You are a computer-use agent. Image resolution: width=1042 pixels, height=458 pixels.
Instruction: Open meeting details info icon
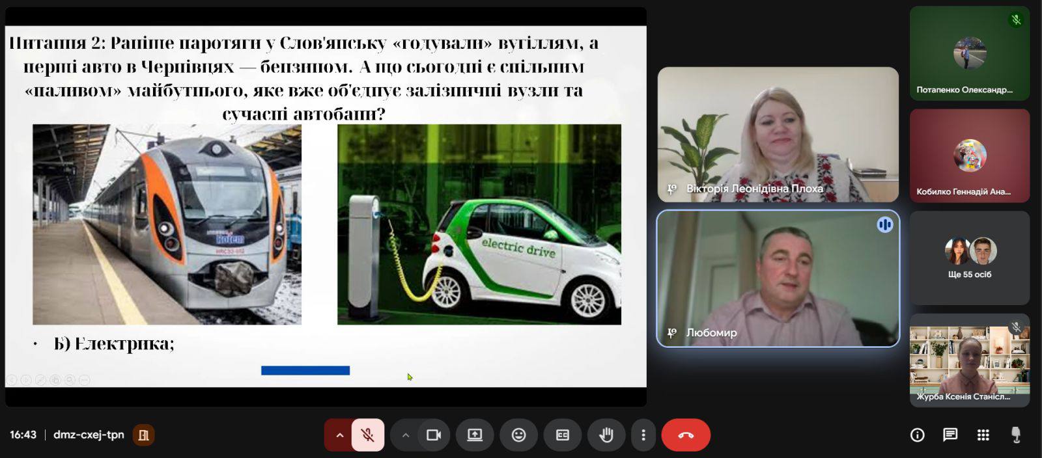(917, 435)
